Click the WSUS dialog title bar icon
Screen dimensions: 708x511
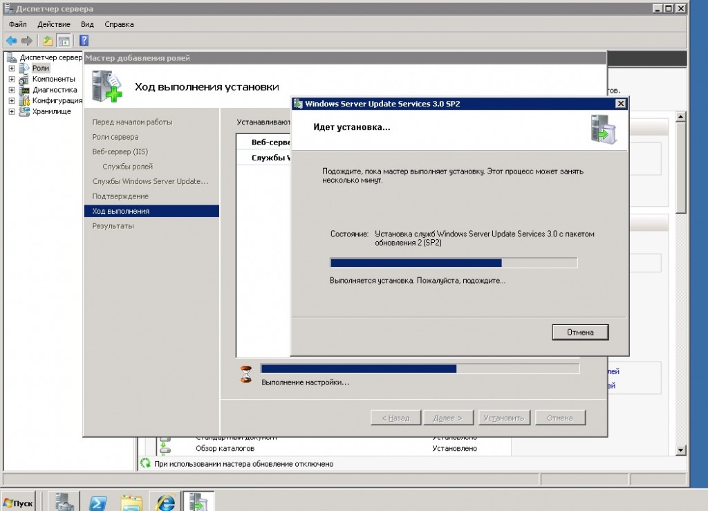coord(297,104)
